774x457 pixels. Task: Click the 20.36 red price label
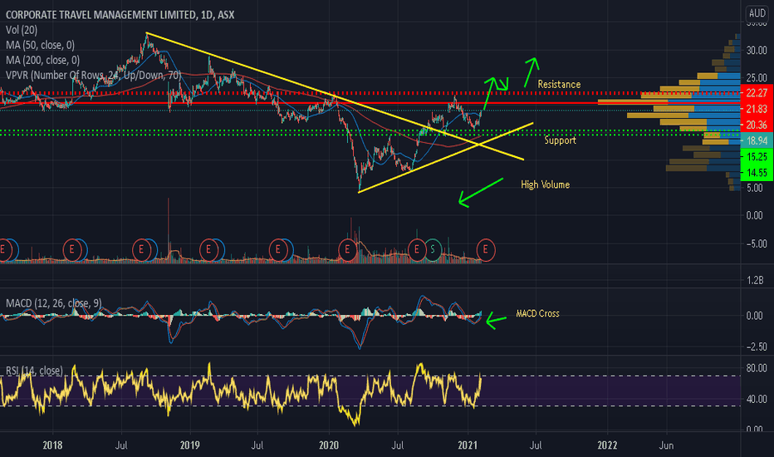pos(757,125)
